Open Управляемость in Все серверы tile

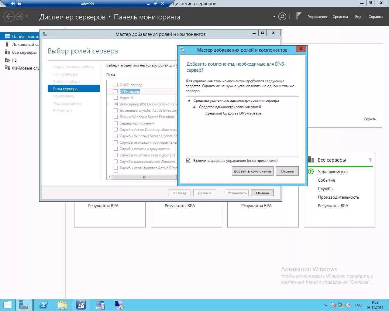[332, 172]
